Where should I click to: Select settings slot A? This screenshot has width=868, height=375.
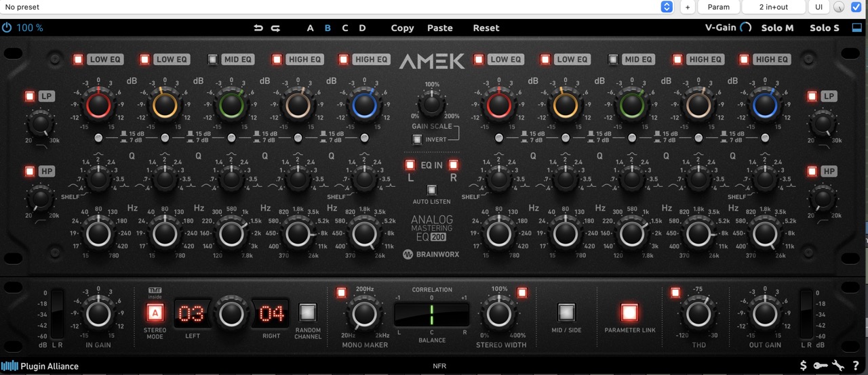(311, 28)
